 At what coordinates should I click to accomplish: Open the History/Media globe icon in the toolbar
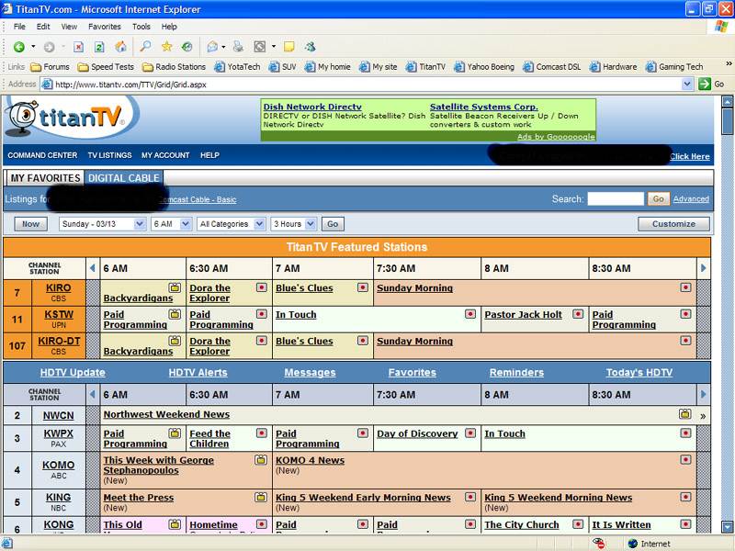[x=187, y=47]
